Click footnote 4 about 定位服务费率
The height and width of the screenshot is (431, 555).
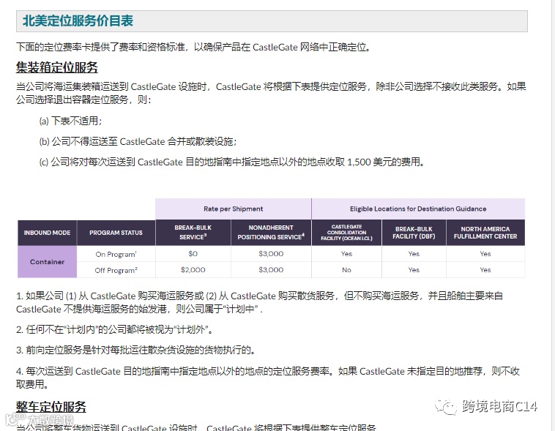tap(267, 378)
